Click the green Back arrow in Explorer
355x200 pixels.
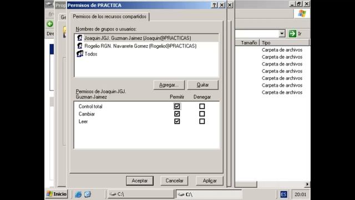tap(50, 24)
